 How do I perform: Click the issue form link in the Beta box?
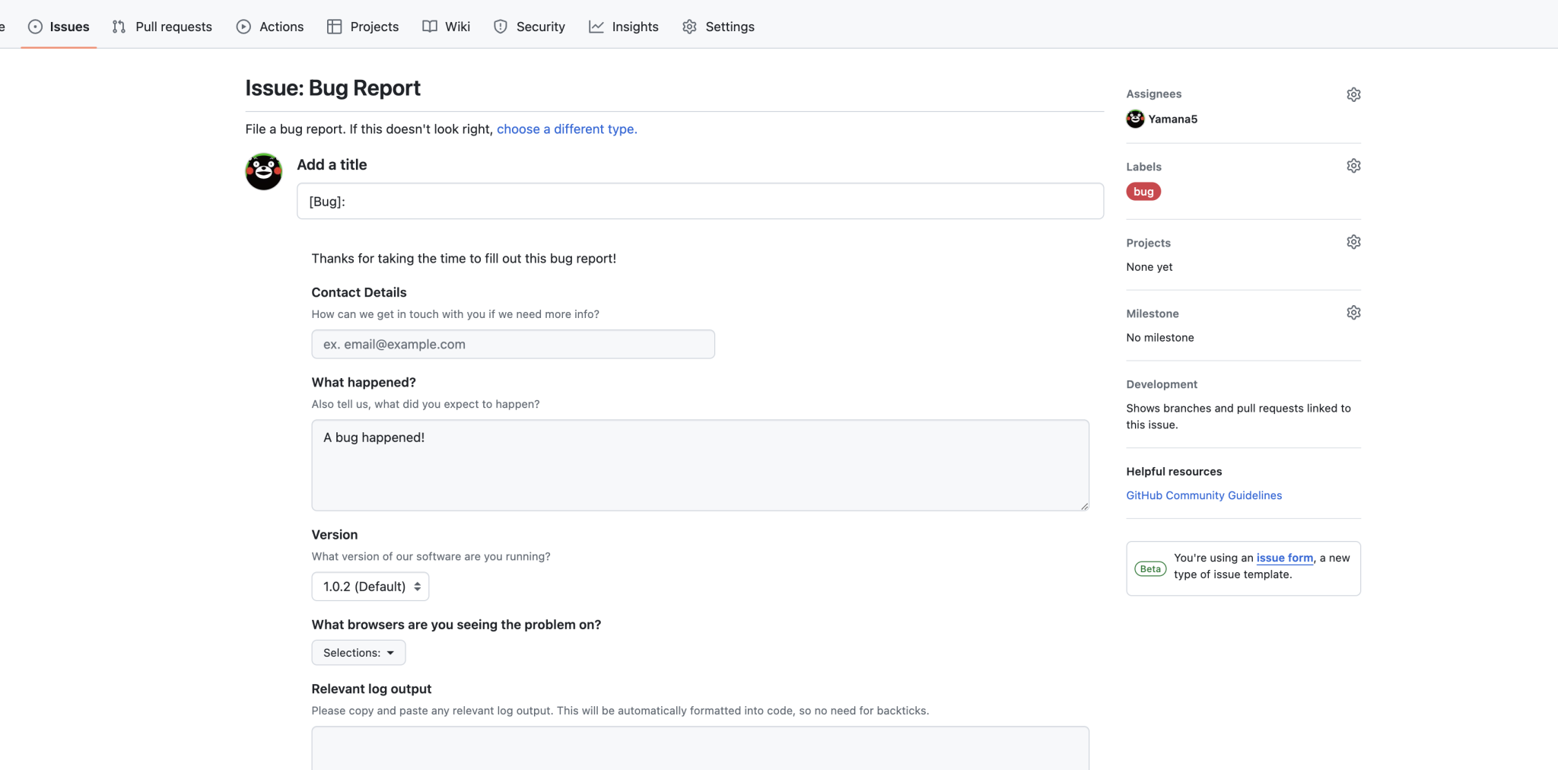tap(1285, 558)
